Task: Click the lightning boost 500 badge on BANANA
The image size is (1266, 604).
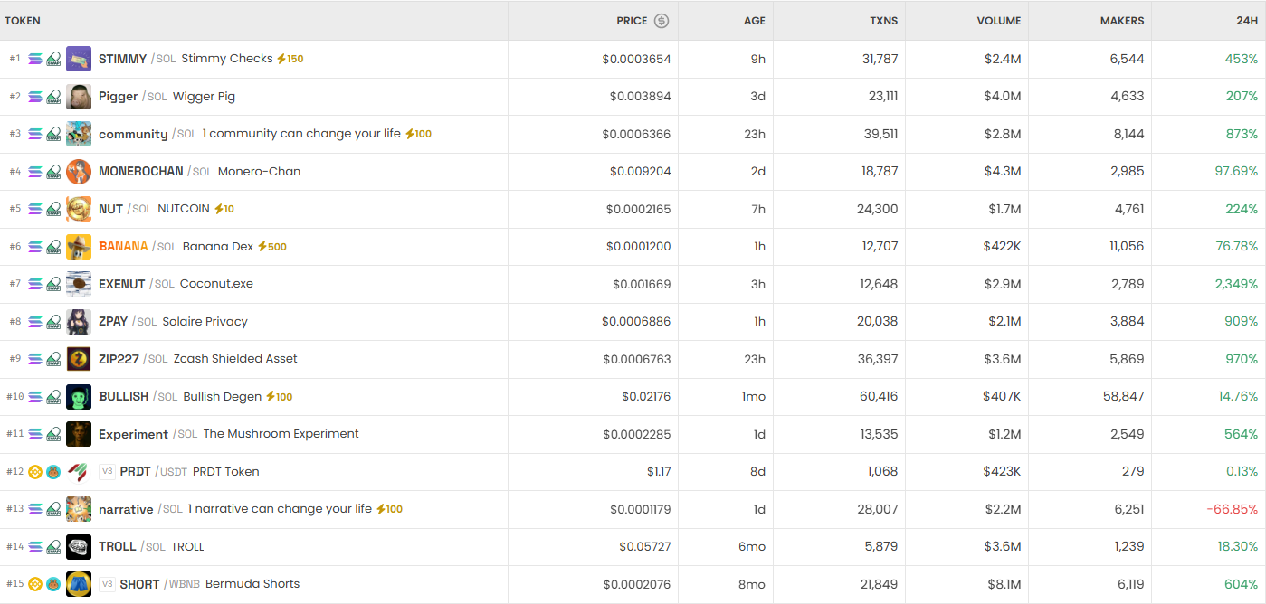Action: coord(272,247)
